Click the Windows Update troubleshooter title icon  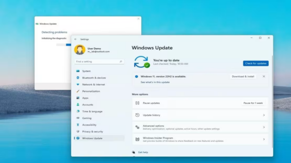pyautogui.click(x=37, y=24)
